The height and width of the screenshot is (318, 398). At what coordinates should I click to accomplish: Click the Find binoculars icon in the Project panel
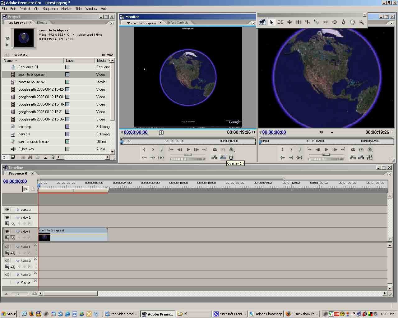coord(30,157)
